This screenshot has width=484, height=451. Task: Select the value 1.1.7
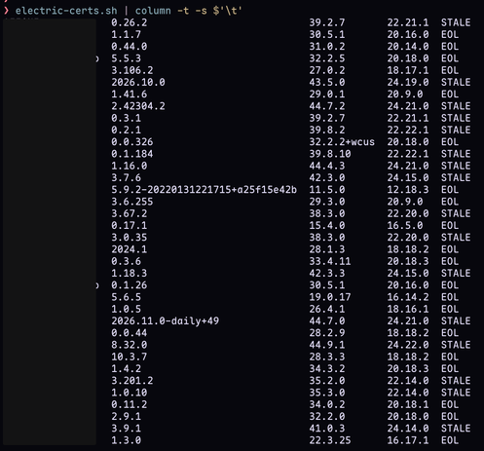click(x=127, y=34)
